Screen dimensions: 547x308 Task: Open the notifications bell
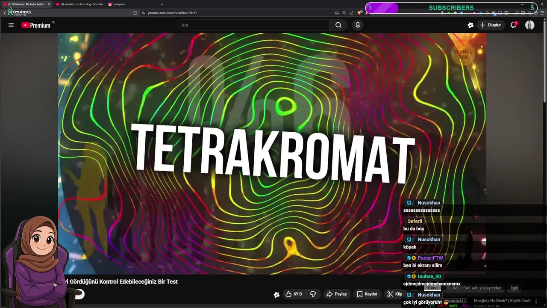pyautogui.click(x=514, y=25)
